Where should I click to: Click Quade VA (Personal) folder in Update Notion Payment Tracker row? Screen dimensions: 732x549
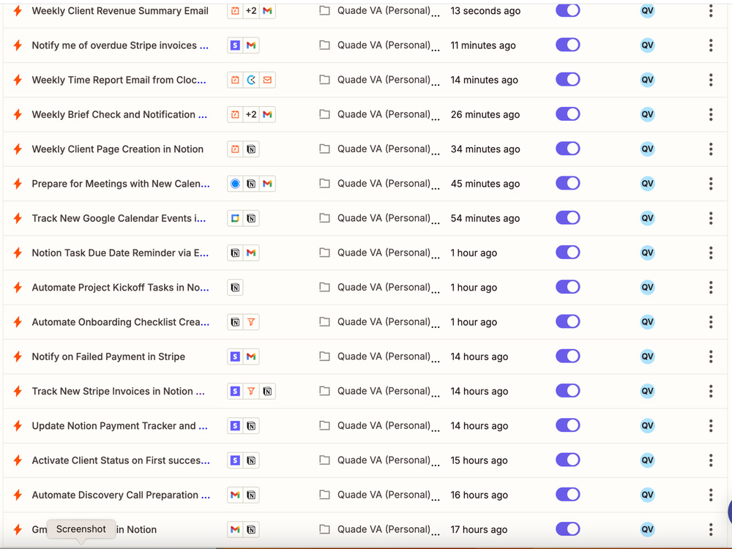tap(384, 425)
